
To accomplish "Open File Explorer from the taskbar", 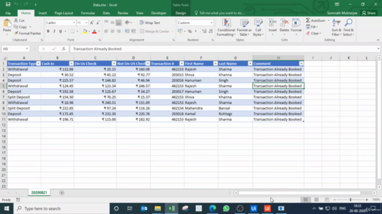I will point(158,209).
